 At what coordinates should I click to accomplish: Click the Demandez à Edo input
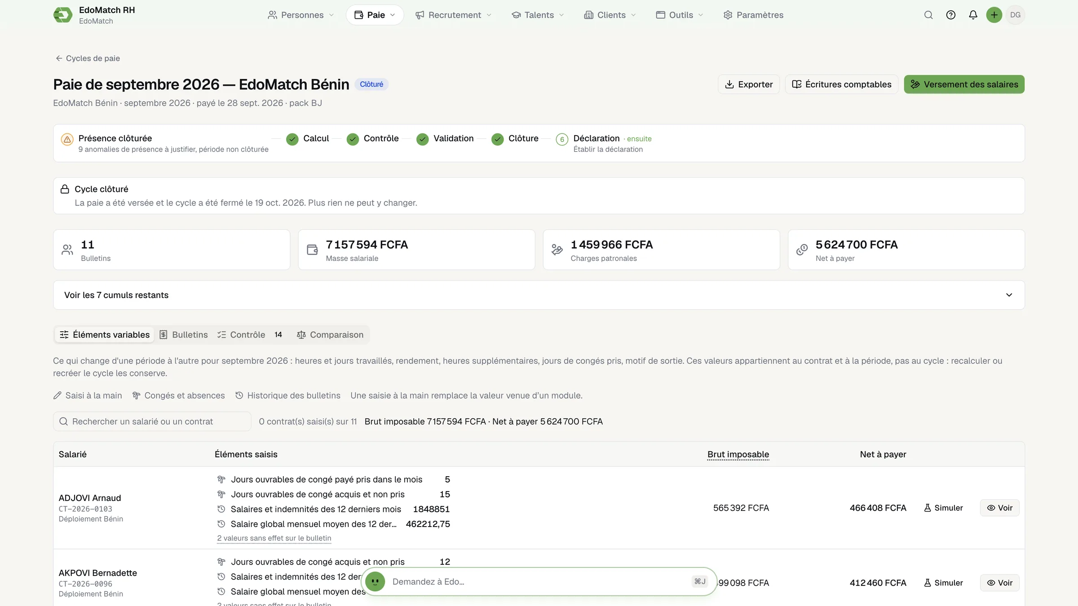[x=539, y=582]
